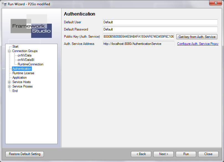
Task: Click into the Default User field
Action: point(160,22)
